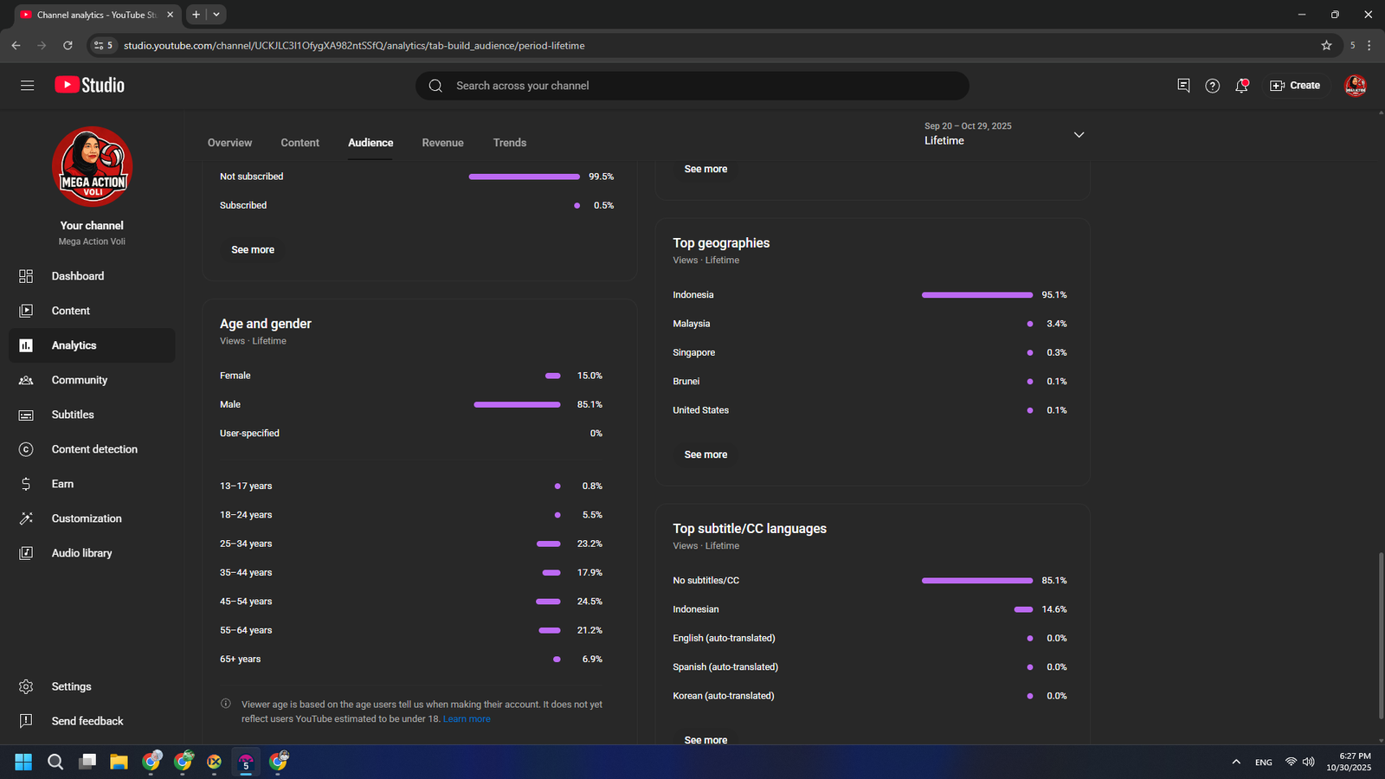Open the hamburger navigation menu

pos(27,85)
